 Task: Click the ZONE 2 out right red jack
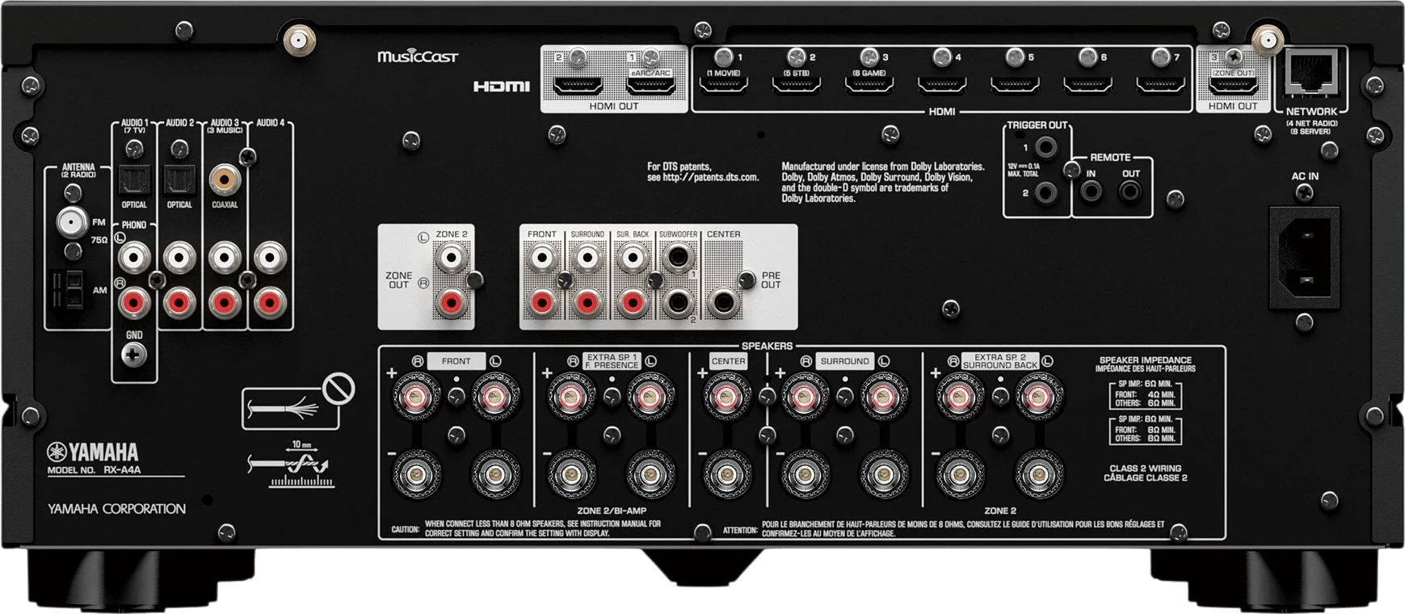(451, 303)
